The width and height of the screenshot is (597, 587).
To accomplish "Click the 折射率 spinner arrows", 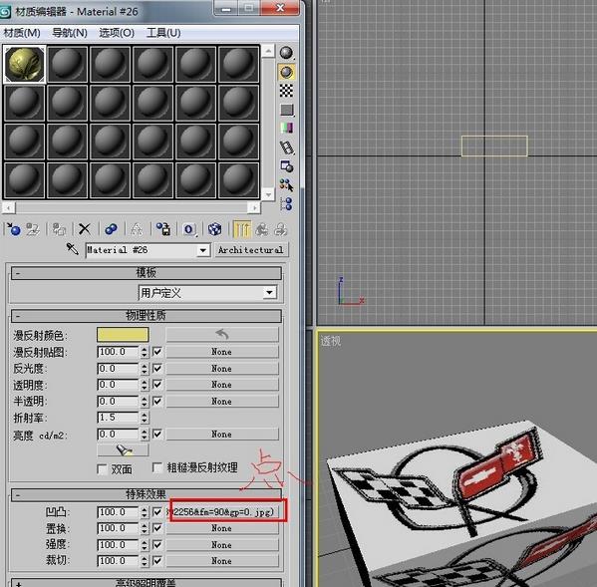I will 144,418.
